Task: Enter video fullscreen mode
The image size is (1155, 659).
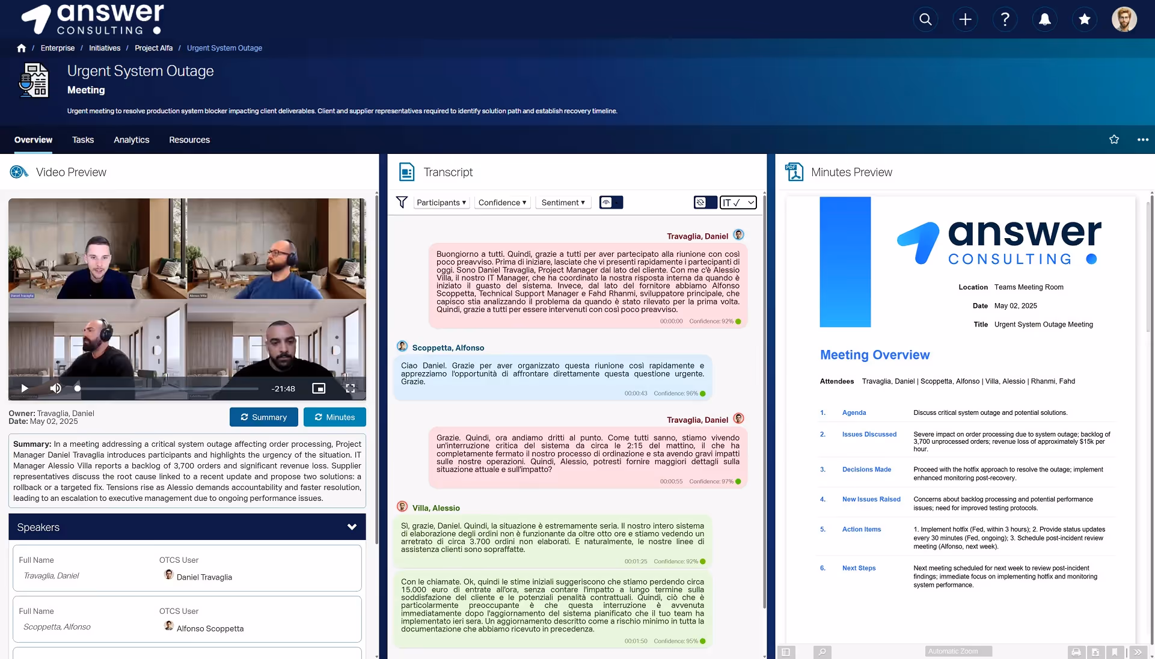Action: [x=350, y=388]
